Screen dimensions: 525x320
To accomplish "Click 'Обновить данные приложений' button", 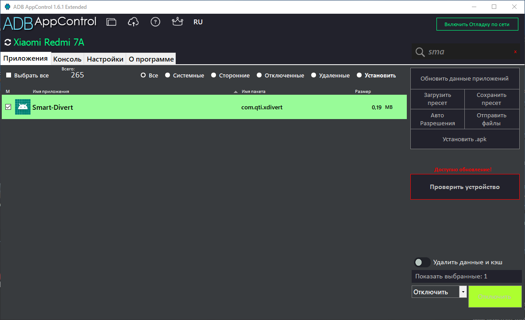I will [x=465, y=79].
